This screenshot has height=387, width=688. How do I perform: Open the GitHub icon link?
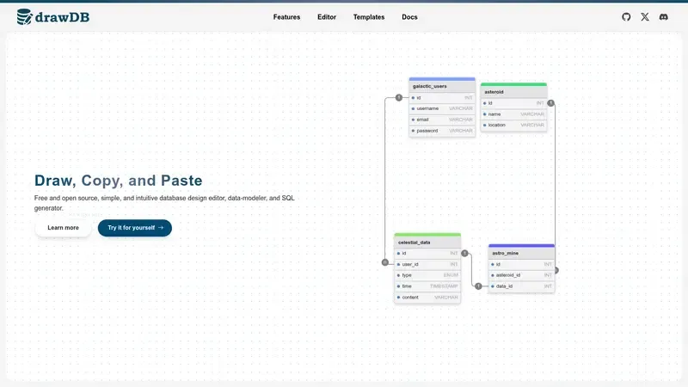pyautogui.click(x=626, y=17)
